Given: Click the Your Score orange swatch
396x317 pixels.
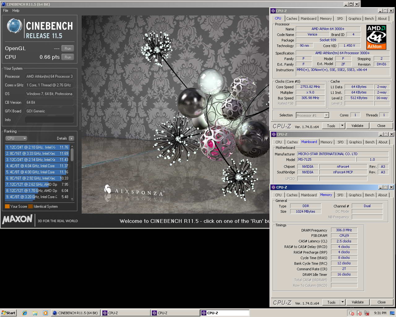Looking at the screenshot, I should (x=7, y=206).
